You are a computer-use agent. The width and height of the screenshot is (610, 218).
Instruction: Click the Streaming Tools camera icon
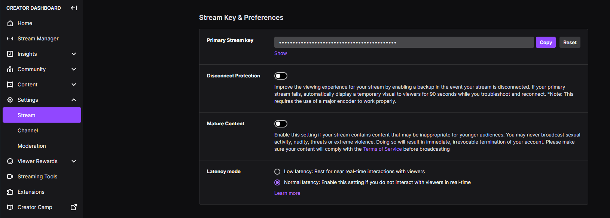(x=10, y=176)
